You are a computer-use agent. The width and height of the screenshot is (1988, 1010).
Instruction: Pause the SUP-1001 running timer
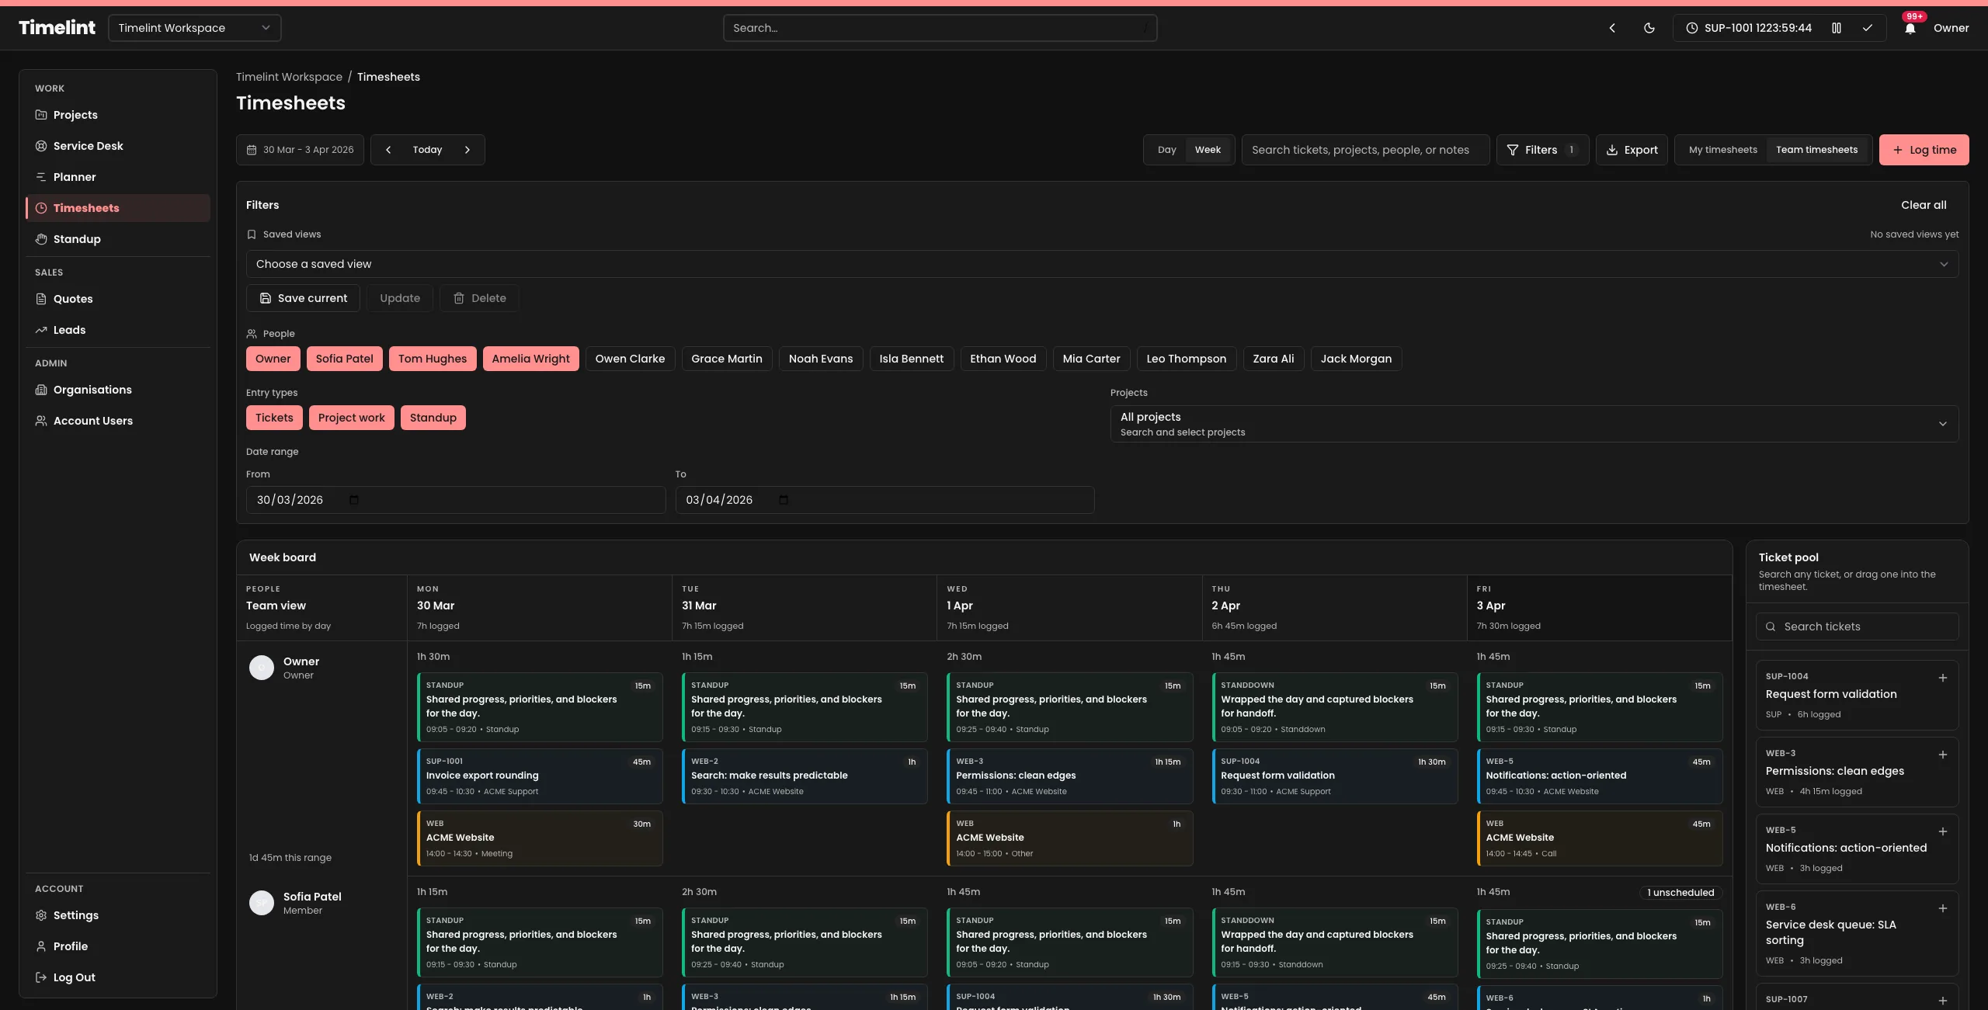[x=1837, y=28]
